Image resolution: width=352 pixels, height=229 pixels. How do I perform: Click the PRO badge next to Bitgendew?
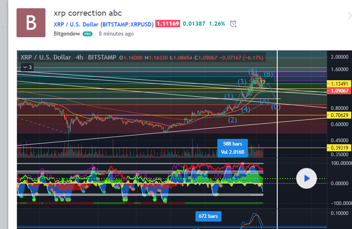coord(88,34)
